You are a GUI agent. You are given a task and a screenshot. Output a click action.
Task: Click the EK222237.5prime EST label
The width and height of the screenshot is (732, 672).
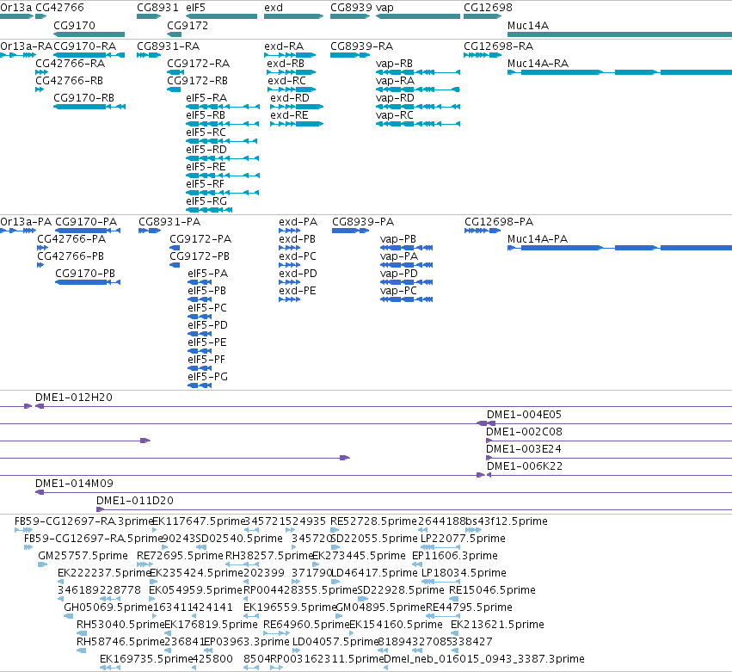pyautogui.click(x=103, y=572)
